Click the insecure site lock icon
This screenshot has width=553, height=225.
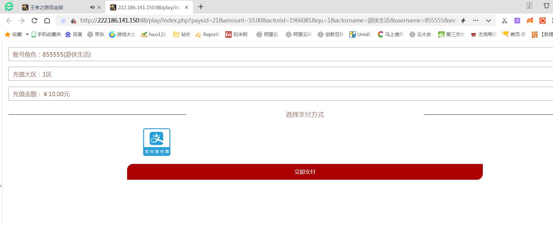73,21
